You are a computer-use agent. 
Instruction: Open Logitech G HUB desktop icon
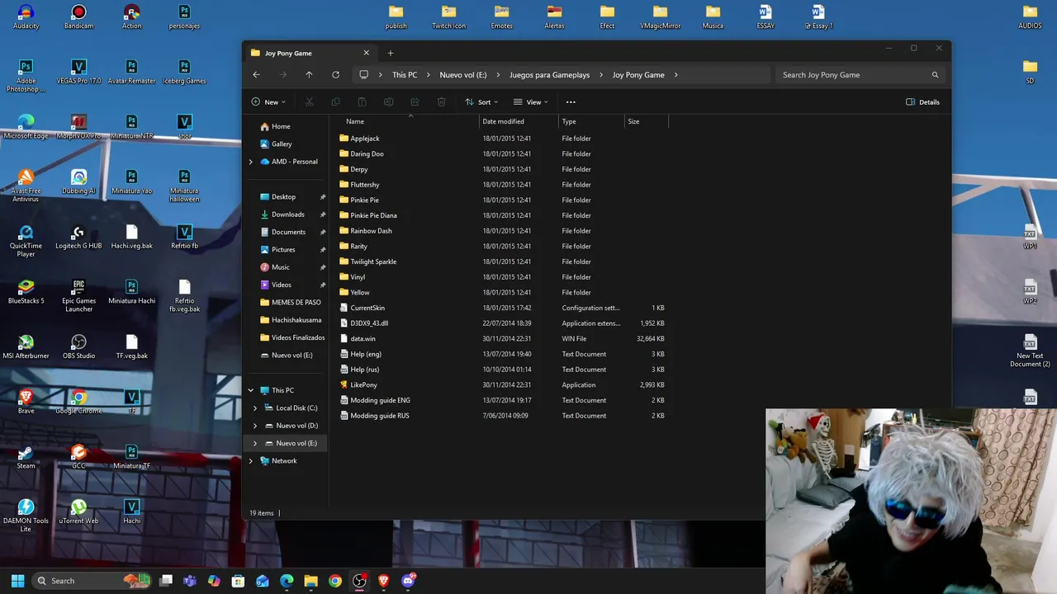(x=78, y=237)
